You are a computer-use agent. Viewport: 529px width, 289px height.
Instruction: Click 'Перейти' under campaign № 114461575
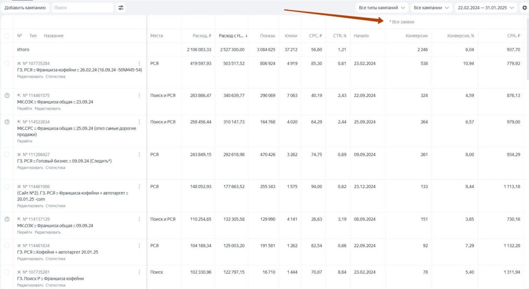tap(25, 109)
